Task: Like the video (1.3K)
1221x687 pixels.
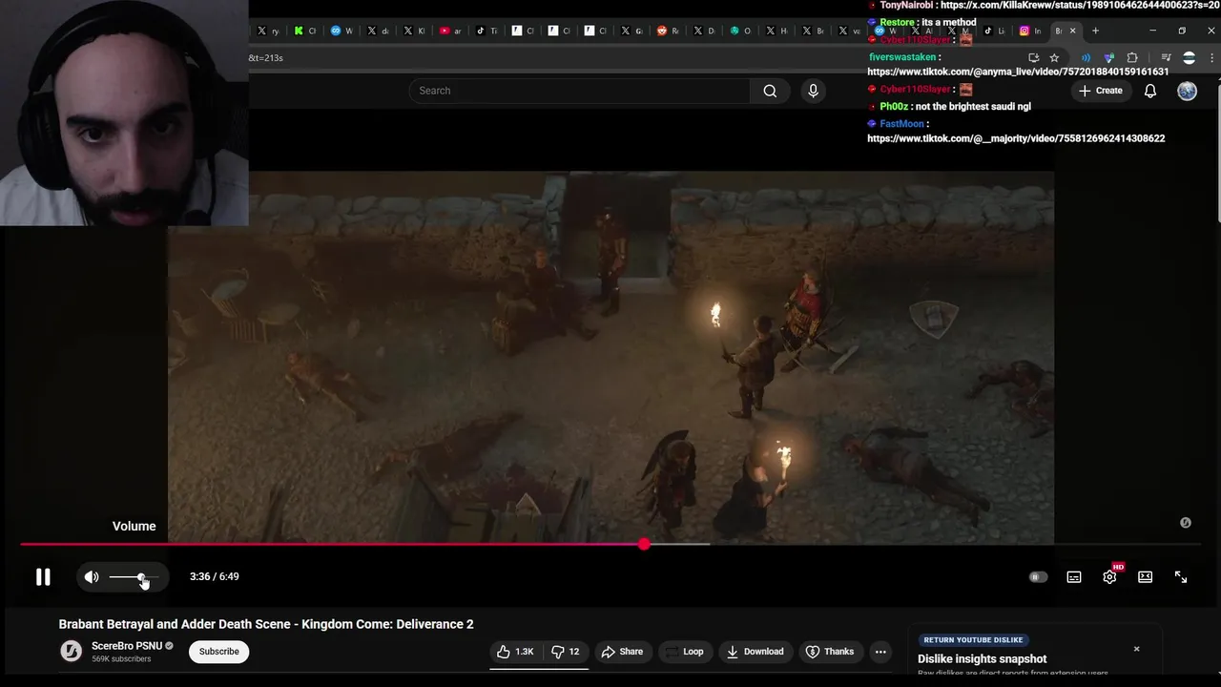Action: click(x=515, y=652)
